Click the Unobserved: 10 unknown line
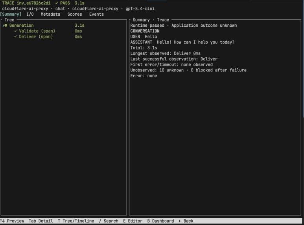 188,70
